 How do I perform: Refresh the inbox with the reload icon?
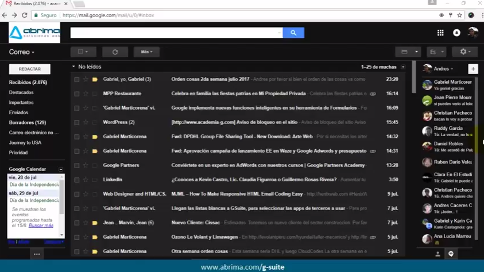(115, 52)
